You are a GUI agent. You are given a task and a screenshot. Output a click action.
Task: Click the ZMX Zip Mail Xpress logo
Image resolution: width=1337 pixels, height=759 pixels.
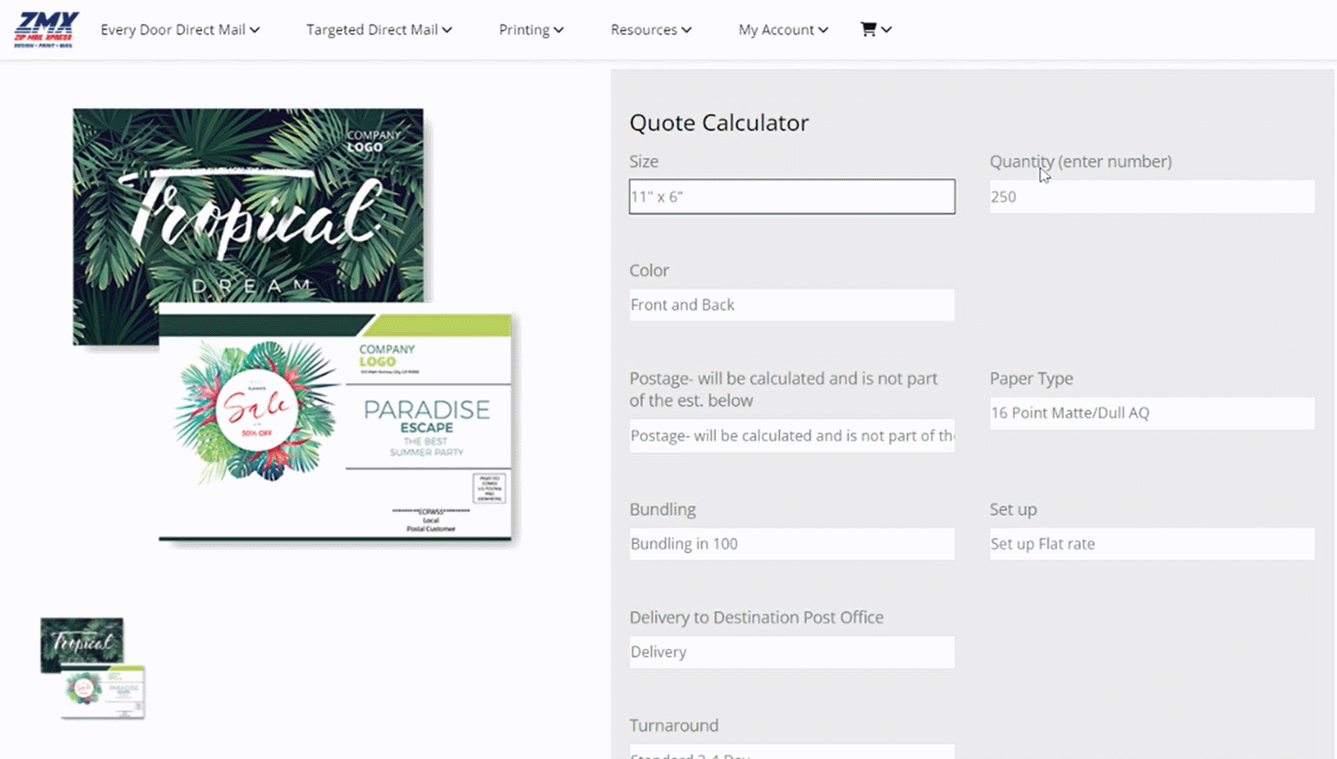(x=47, y=29)
